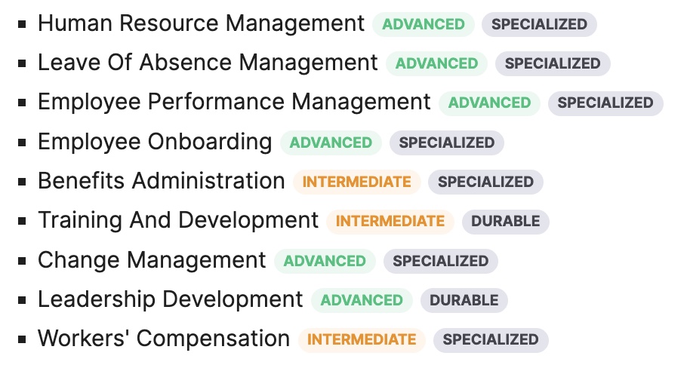
Task: Open the Leadership Development skill
Action: click(x=170, y=300)
